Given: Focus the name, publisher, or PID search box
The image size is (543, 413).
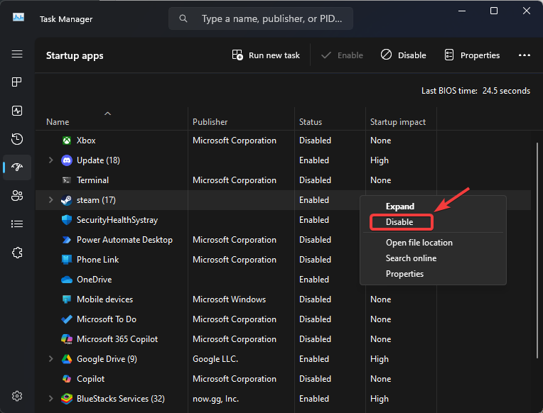Looking at the screenshot, I should click(261, 18).
